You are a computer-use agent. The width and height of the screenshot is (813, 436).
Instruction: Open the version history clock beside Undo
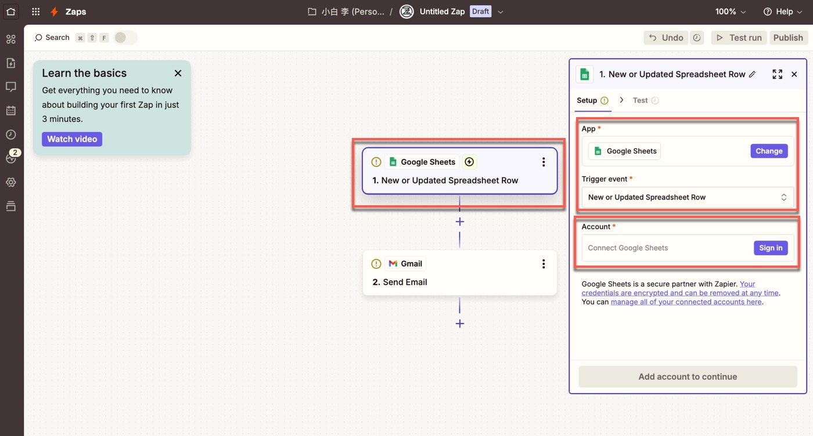[x=697, y=38]
